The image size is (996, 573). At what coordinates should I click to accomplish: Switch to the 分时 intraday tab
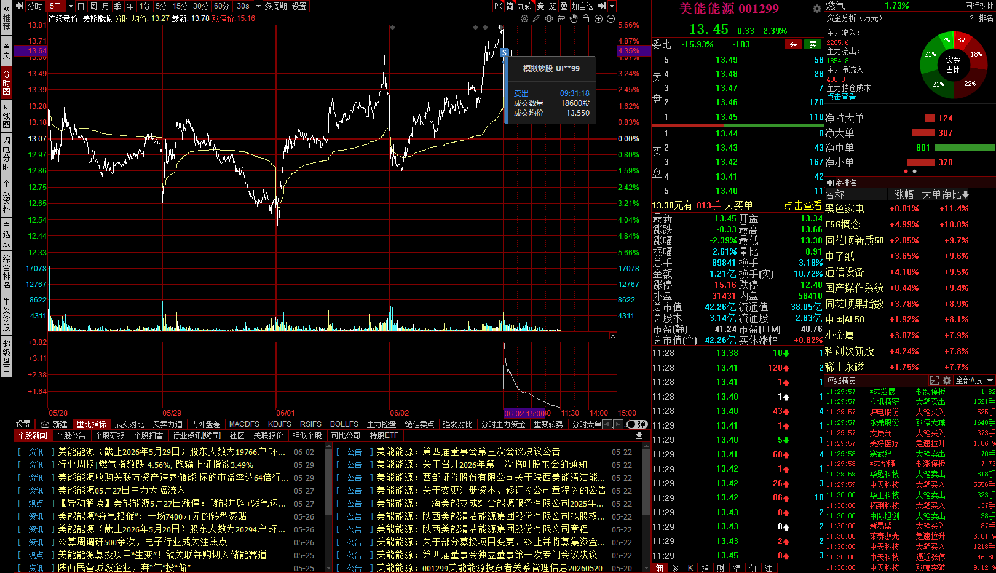point(35,6)
